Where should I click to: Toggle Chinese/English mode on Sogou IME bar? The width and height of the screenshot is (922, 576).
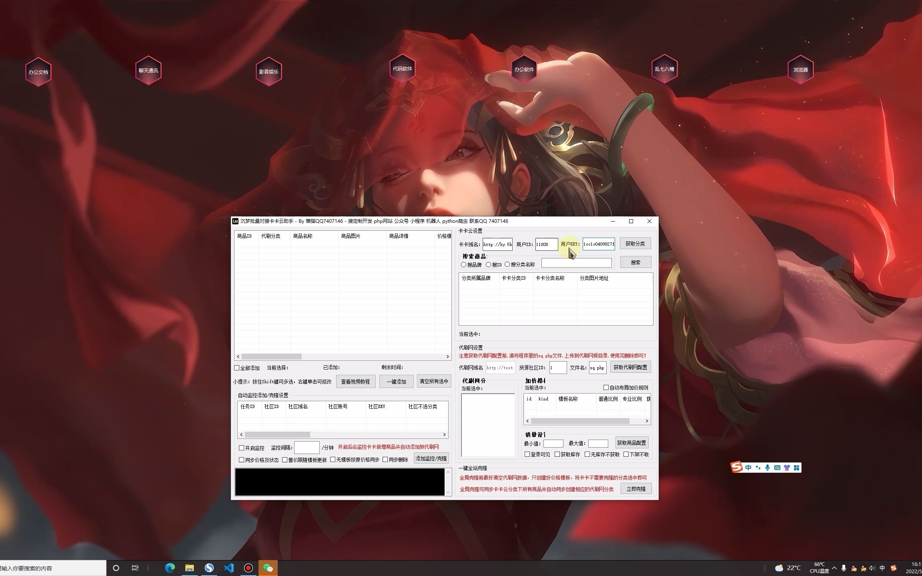pyautogui.click(x=748, y=468)
